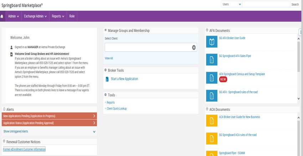Open the Springboard flyer - SGMM link
Viewport: 303px width, 156px height.
coord(232,153)
